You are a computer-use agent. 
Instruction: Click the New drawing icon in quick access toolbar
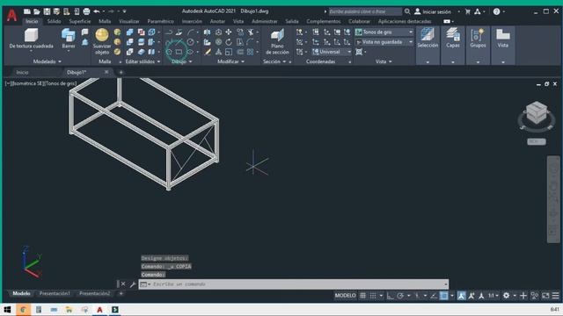tap(27, 11)
